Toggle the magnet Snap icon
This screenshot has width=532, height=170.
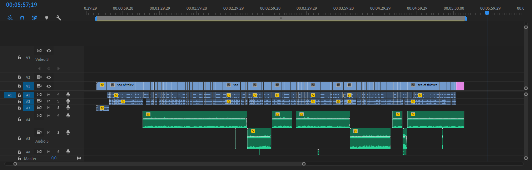22,18
